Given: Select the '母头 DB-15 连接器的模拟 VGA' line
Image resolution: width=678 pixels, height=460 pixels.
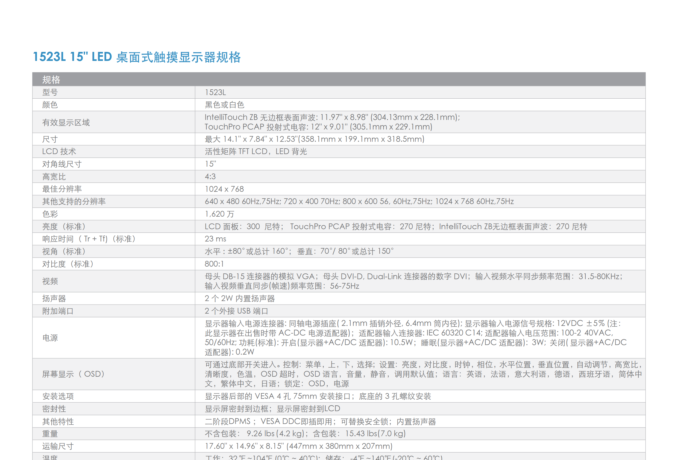Looking at the screenshot, I should click(x=414, y=276).
